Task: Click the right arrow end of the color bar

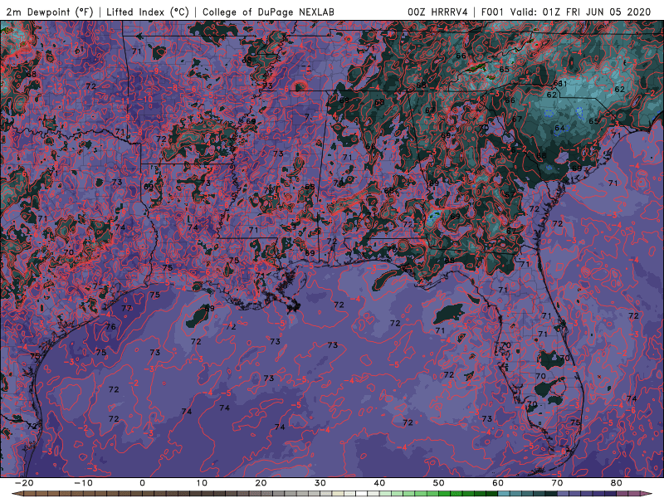Action: 647,494
